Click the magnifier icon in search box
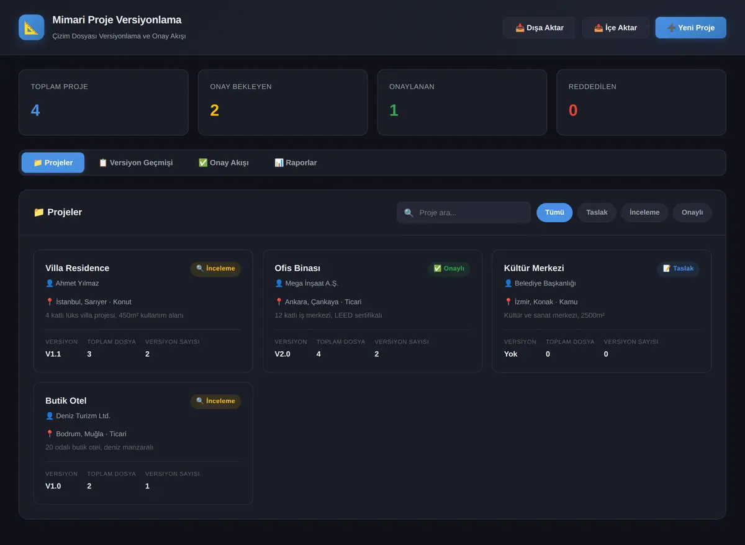 coord(409,213)
